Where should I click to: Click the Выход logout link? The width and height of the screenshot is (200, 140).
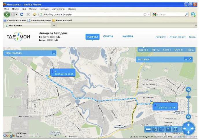coord(192,37)
